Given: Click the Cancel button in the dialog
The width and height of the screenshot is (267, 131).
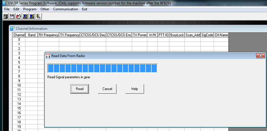Looking at the screenshot, I should pos(107,89).
